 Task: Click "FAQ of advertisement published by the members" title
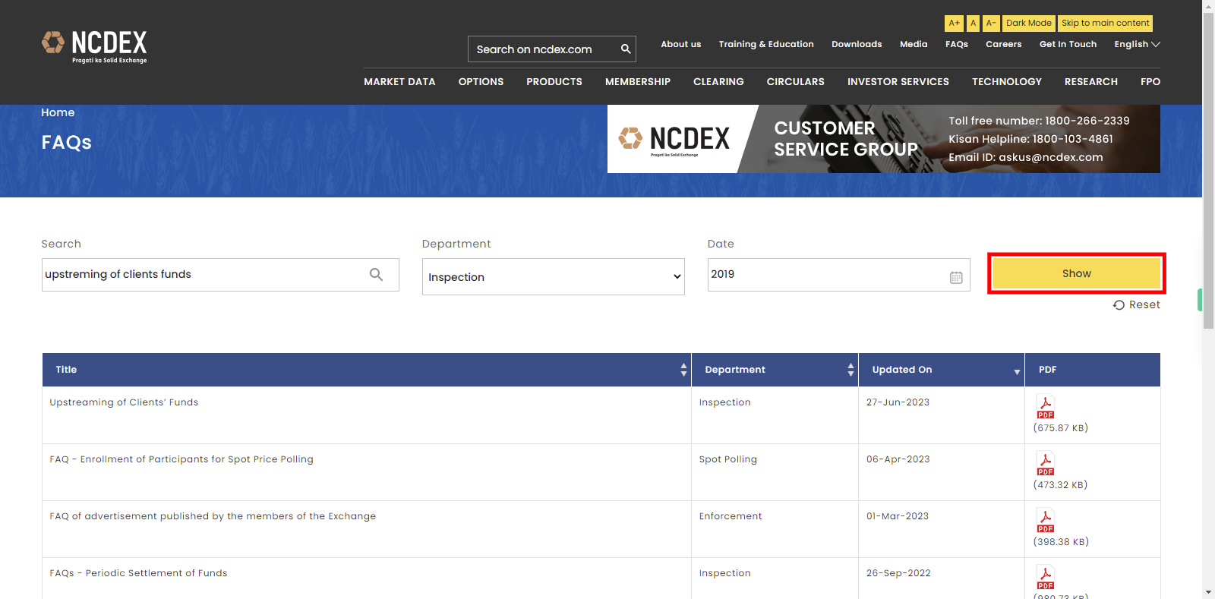(213, 516)
